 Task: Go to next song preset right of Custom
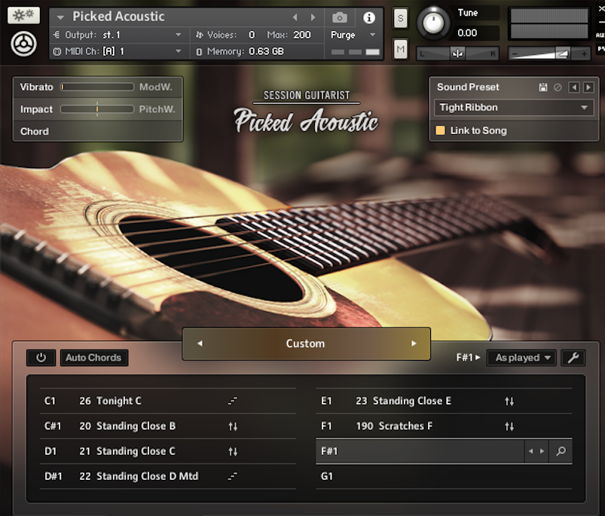point(414,343)
